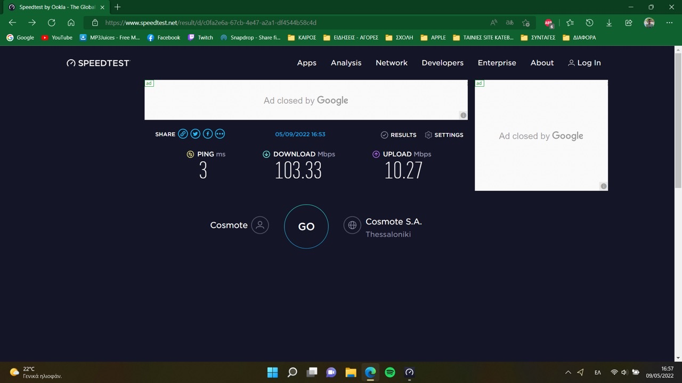Open the Network menu
682x383 pixels.
(x=392, y=63)
